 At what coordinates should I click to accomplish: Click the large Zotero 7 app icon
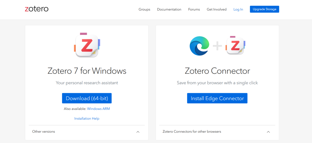pyautogui.click(x=87, y=45)
